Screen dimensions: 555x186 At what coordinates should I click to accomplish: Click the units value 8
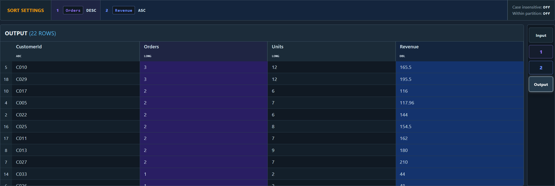[x=332, y=126]
